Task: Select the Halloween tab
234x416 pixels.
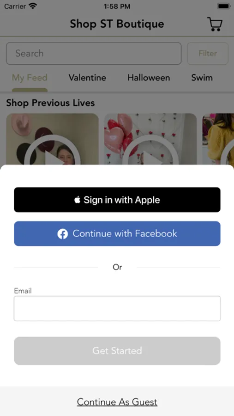Action: (149, 78)
